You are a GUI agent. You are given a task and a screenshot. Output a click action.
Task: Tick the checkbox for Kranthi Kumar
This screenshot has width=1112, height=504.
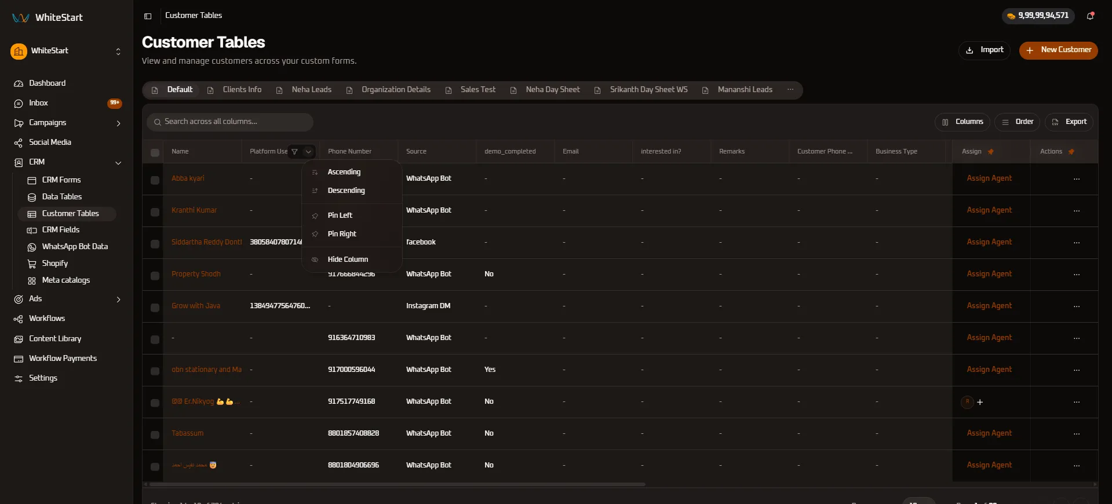(x=155, y=211)
